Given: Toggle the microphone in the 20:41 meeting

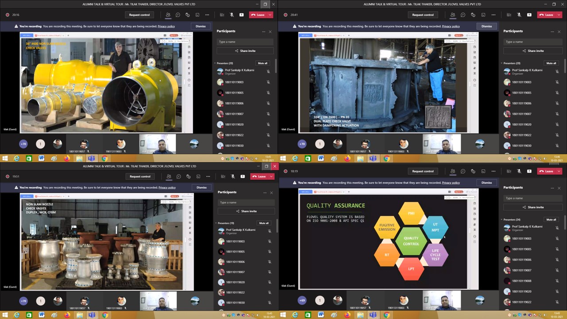Looking at the screenshot, I should tap(519, 15).
